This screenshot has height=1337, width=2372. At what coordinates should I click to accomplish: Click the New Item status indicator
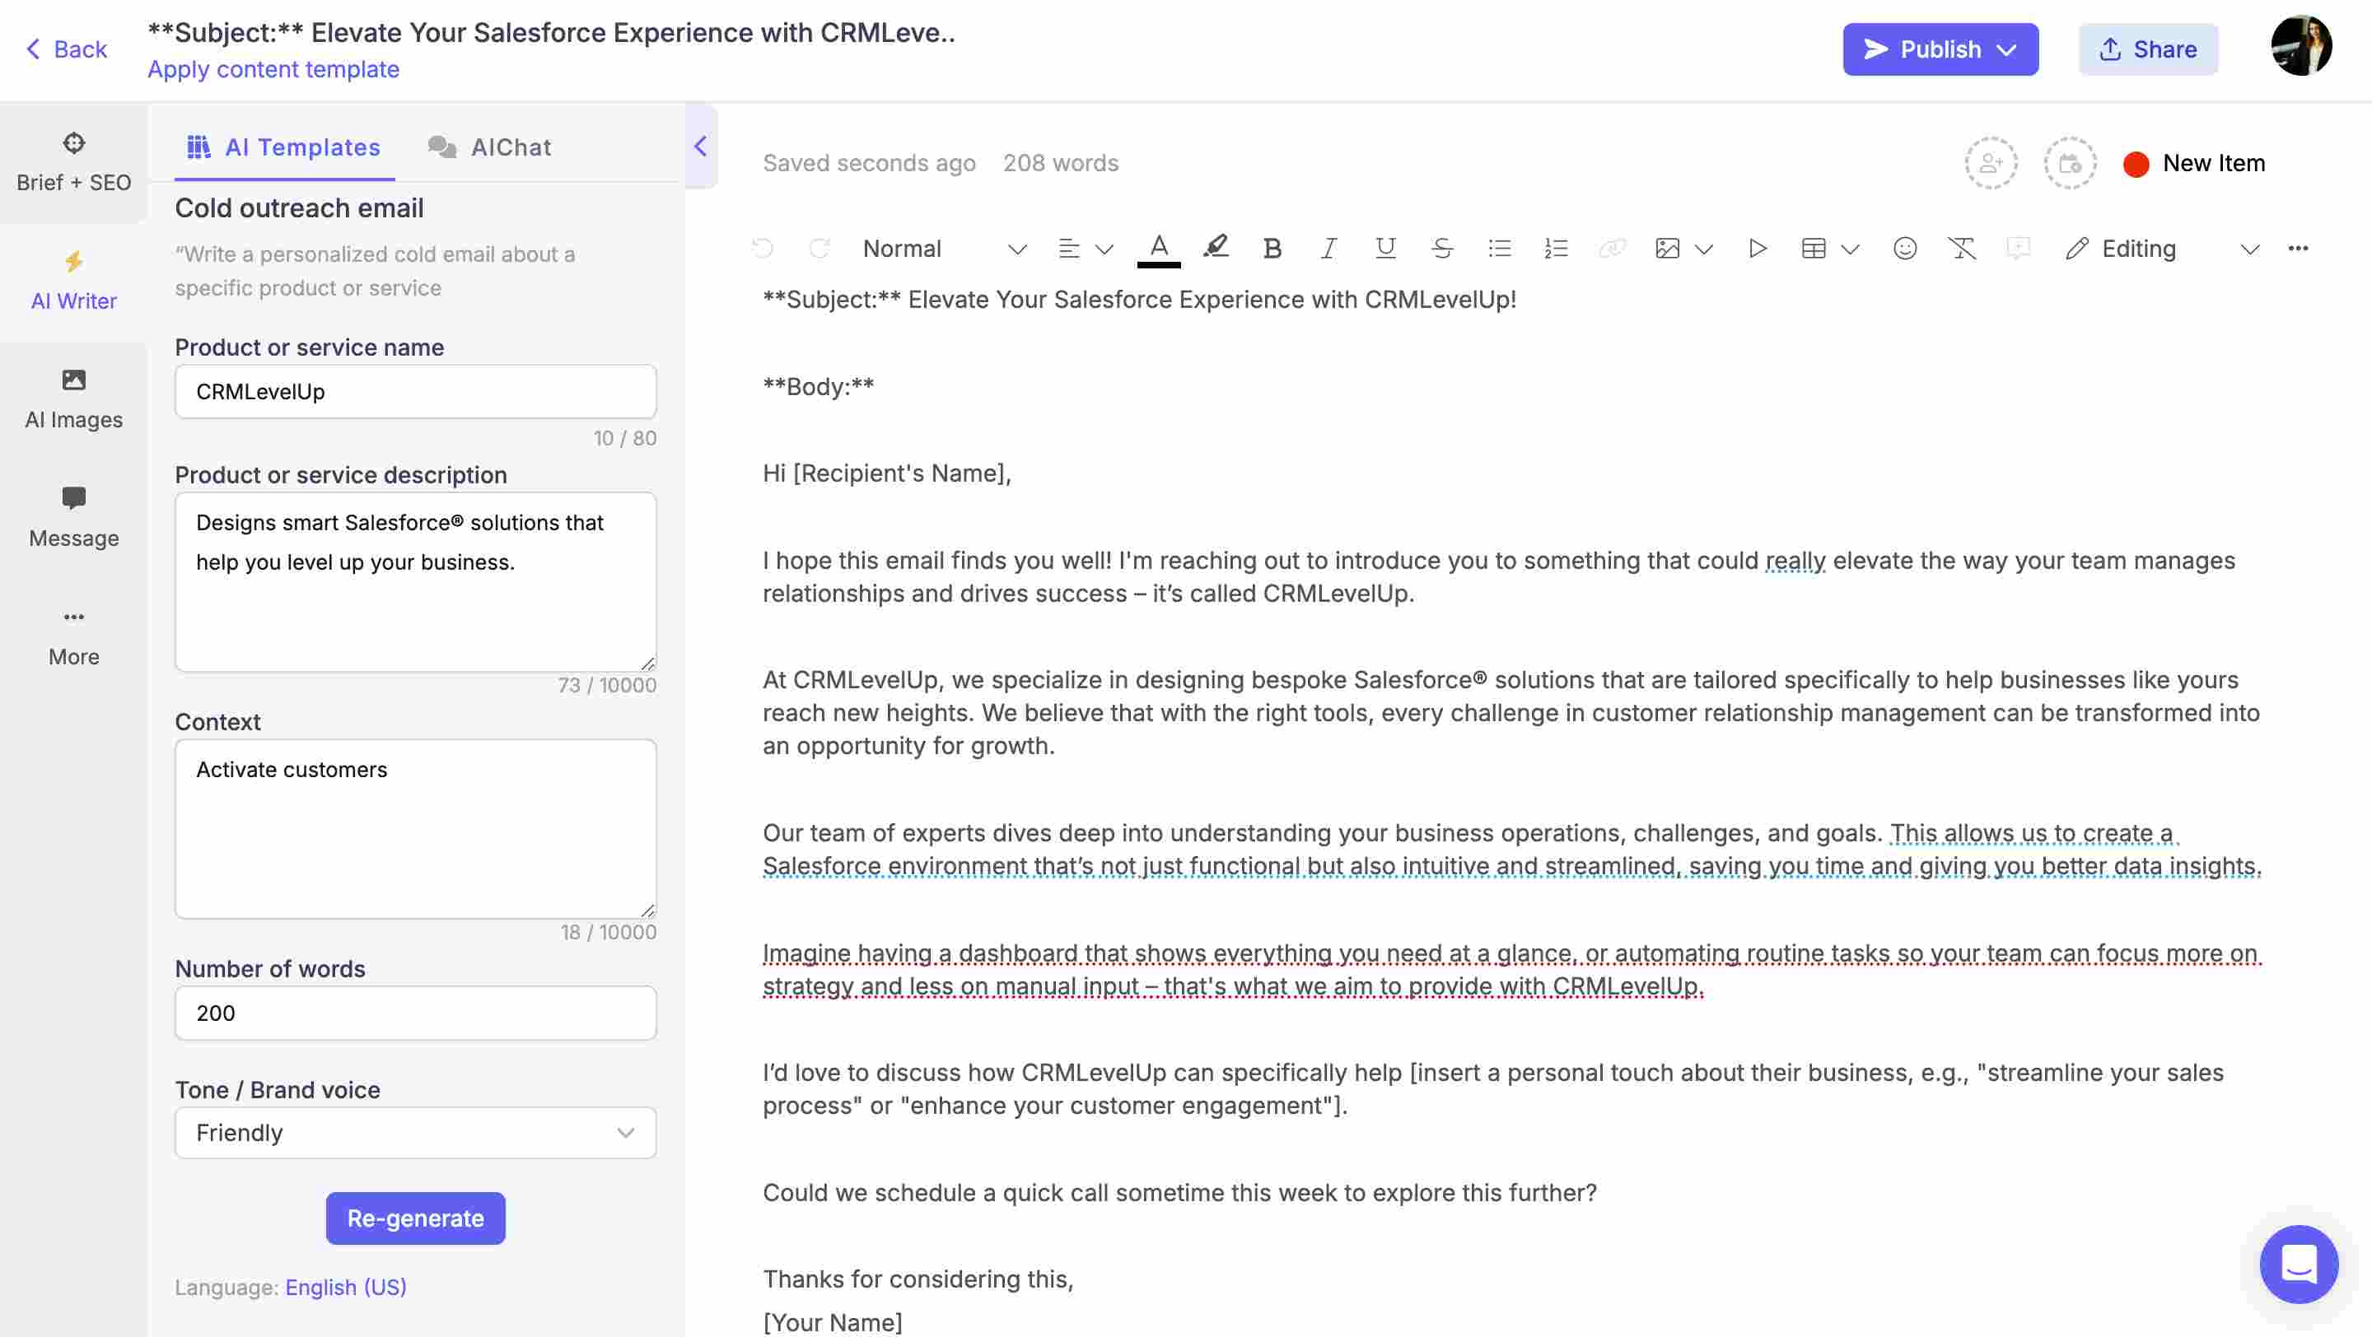coord(2193,163)
